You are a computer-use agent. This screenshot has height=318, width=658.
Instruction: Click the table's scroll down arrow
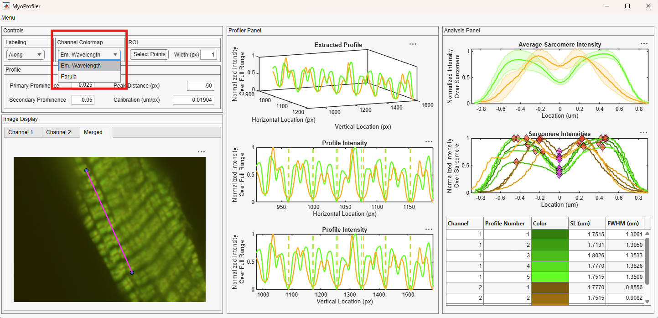point(647,302)
